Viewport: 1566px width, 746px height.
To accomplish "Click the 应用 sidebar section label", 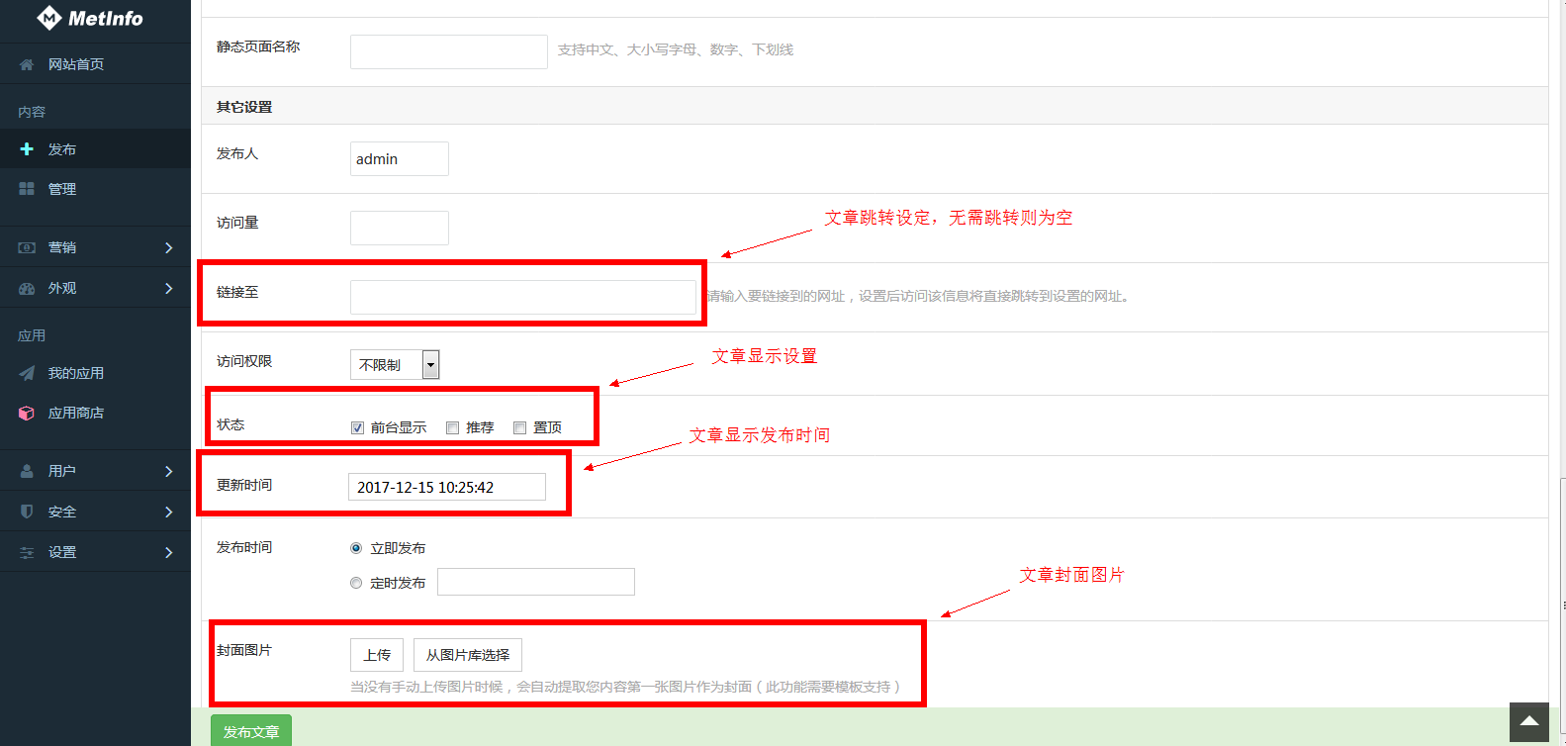I will (32, 335).
